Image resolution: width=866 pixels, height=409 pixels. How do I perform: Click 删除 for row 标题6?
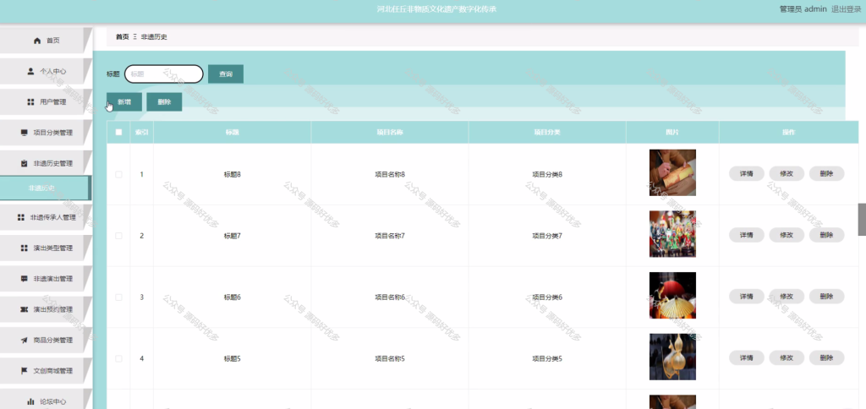[827, 297]
